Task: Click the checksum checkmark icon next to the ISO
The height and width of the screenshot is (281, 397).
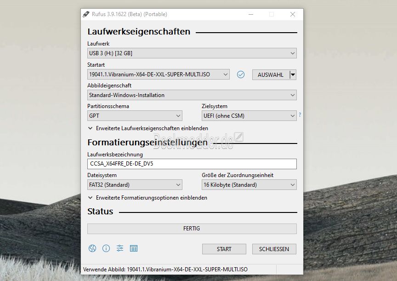Action: (241, 75)
